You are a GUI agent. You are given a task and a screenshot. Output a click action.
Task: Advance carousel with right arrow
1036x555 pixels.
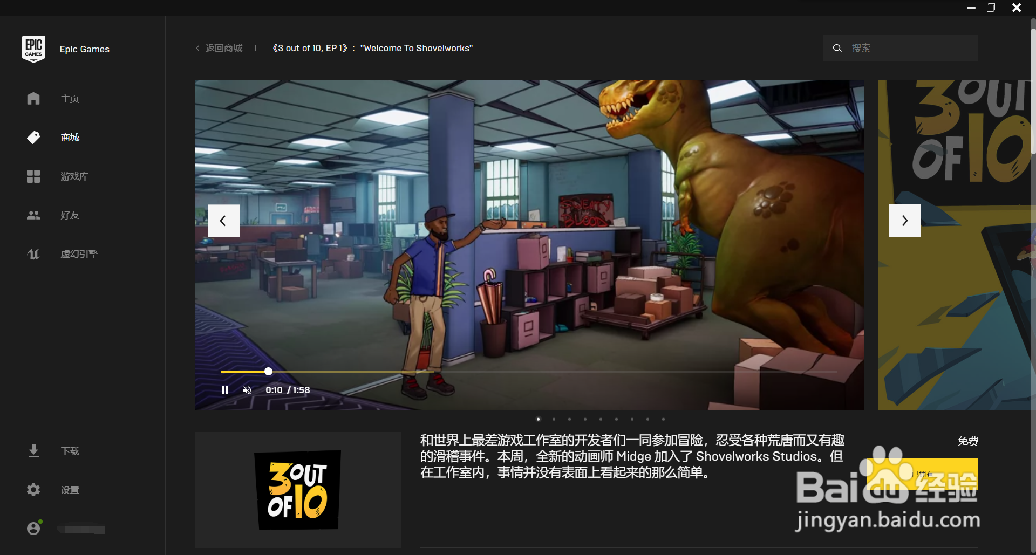[904, 221]
